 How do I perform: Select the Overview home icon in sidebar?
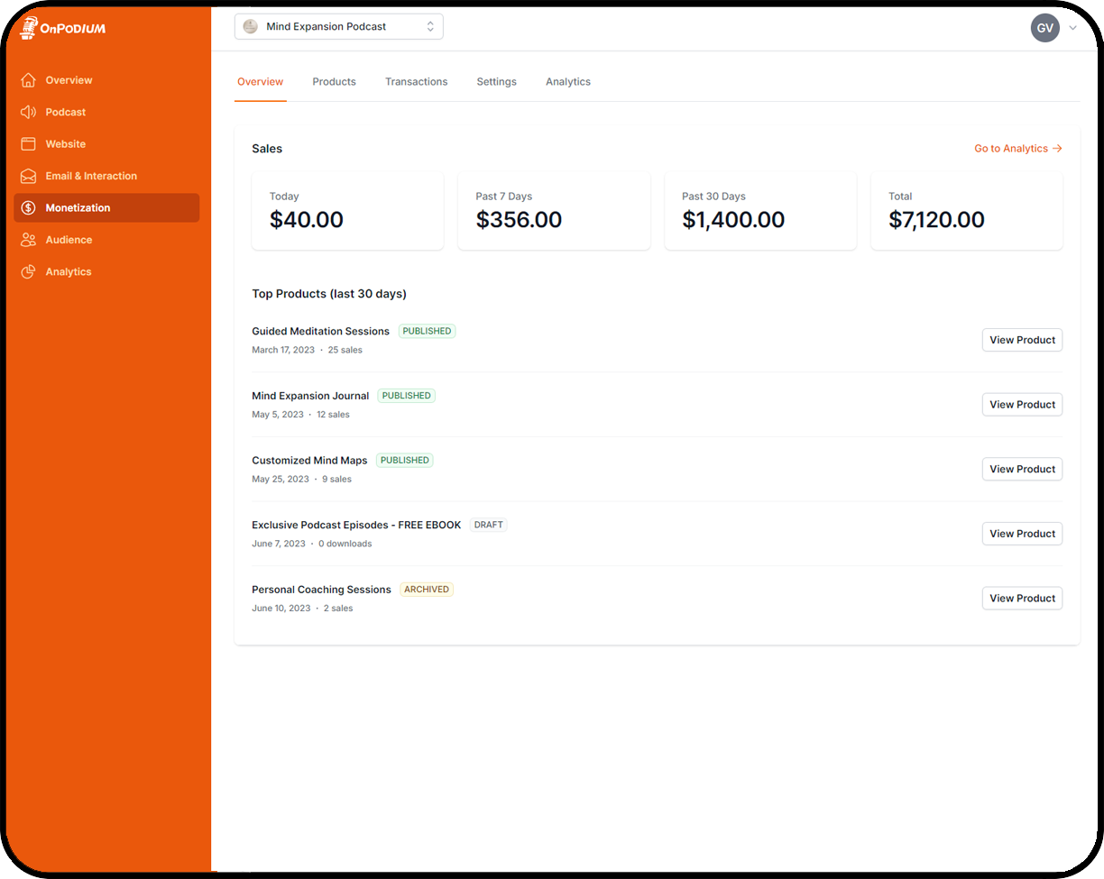pos(28,79)
